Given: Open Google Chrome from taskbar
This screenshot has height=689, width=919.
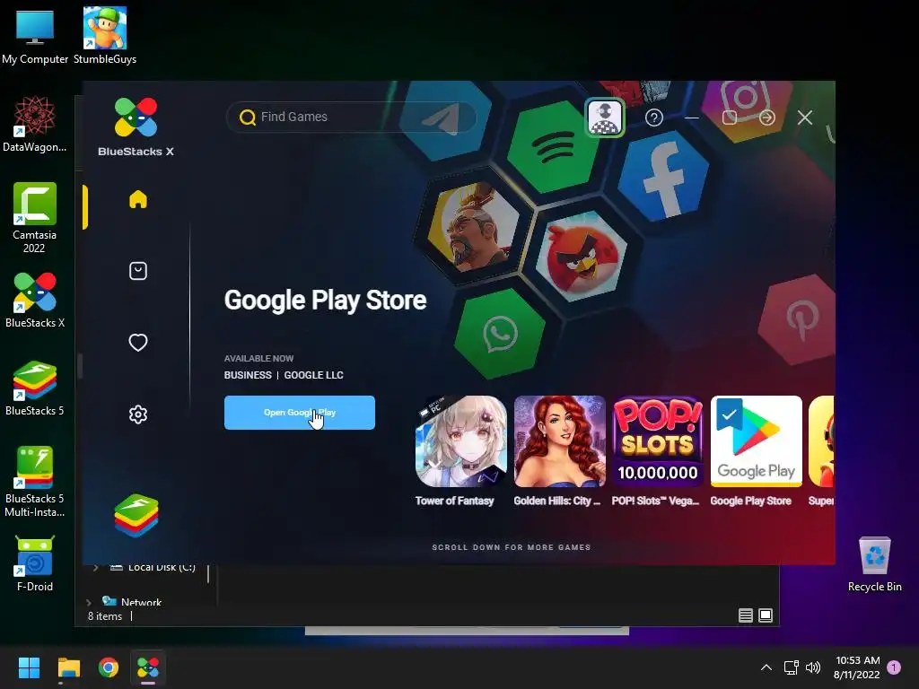Looking at the screenshot, I should point(109,667).
